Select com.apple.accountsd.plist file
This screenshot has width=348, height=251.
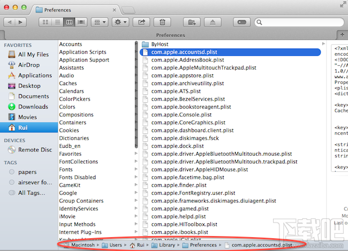pos(230,52)
